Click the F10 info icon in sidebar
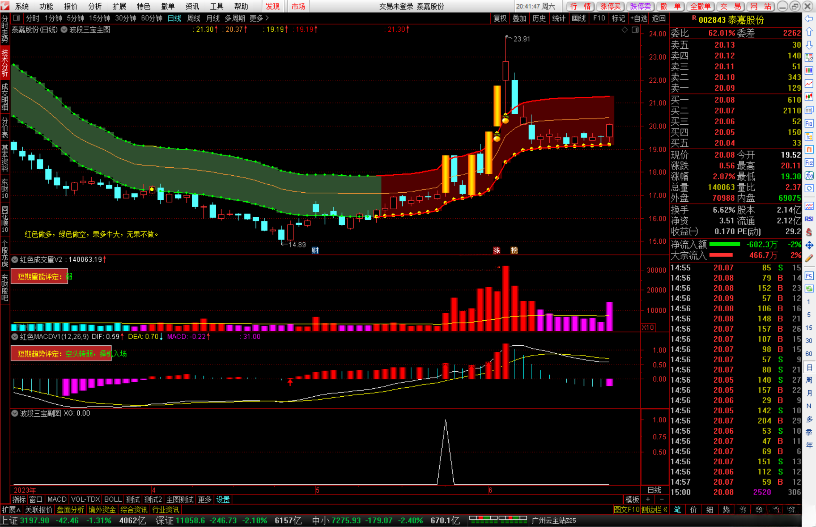816x527 pixels. pos(809,124)
